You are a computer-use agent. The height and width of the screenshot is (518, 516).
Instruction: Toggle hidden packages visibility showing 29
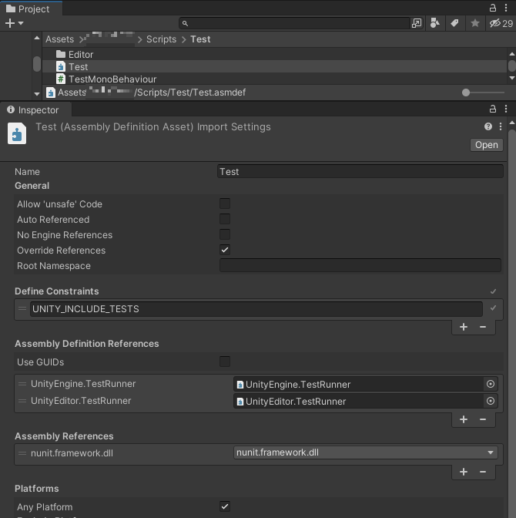tap(501, 23)
